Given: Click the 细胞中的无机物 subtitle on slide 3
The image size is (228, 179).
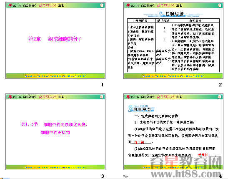Looking at the screenshot, I should point(55,132).
